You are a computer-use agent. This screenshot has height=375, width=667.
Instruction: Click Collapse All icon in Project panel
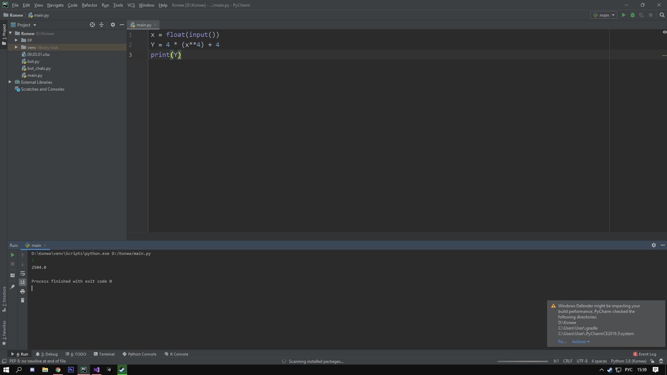(x=101, y=25)
